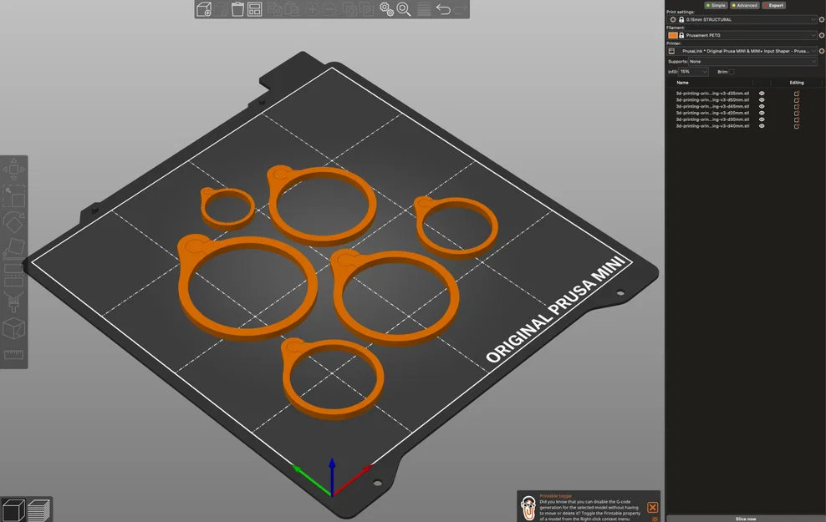The height and width of the screenshot is (522, 826).
Task: Select the Seam painting cube tool
Action: 13,329
